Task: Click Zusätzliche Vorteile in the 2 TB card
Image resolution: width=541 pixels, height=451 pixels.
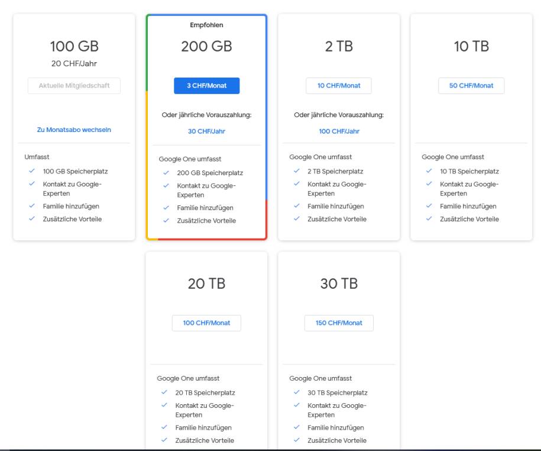Action: tap(337, 219)
